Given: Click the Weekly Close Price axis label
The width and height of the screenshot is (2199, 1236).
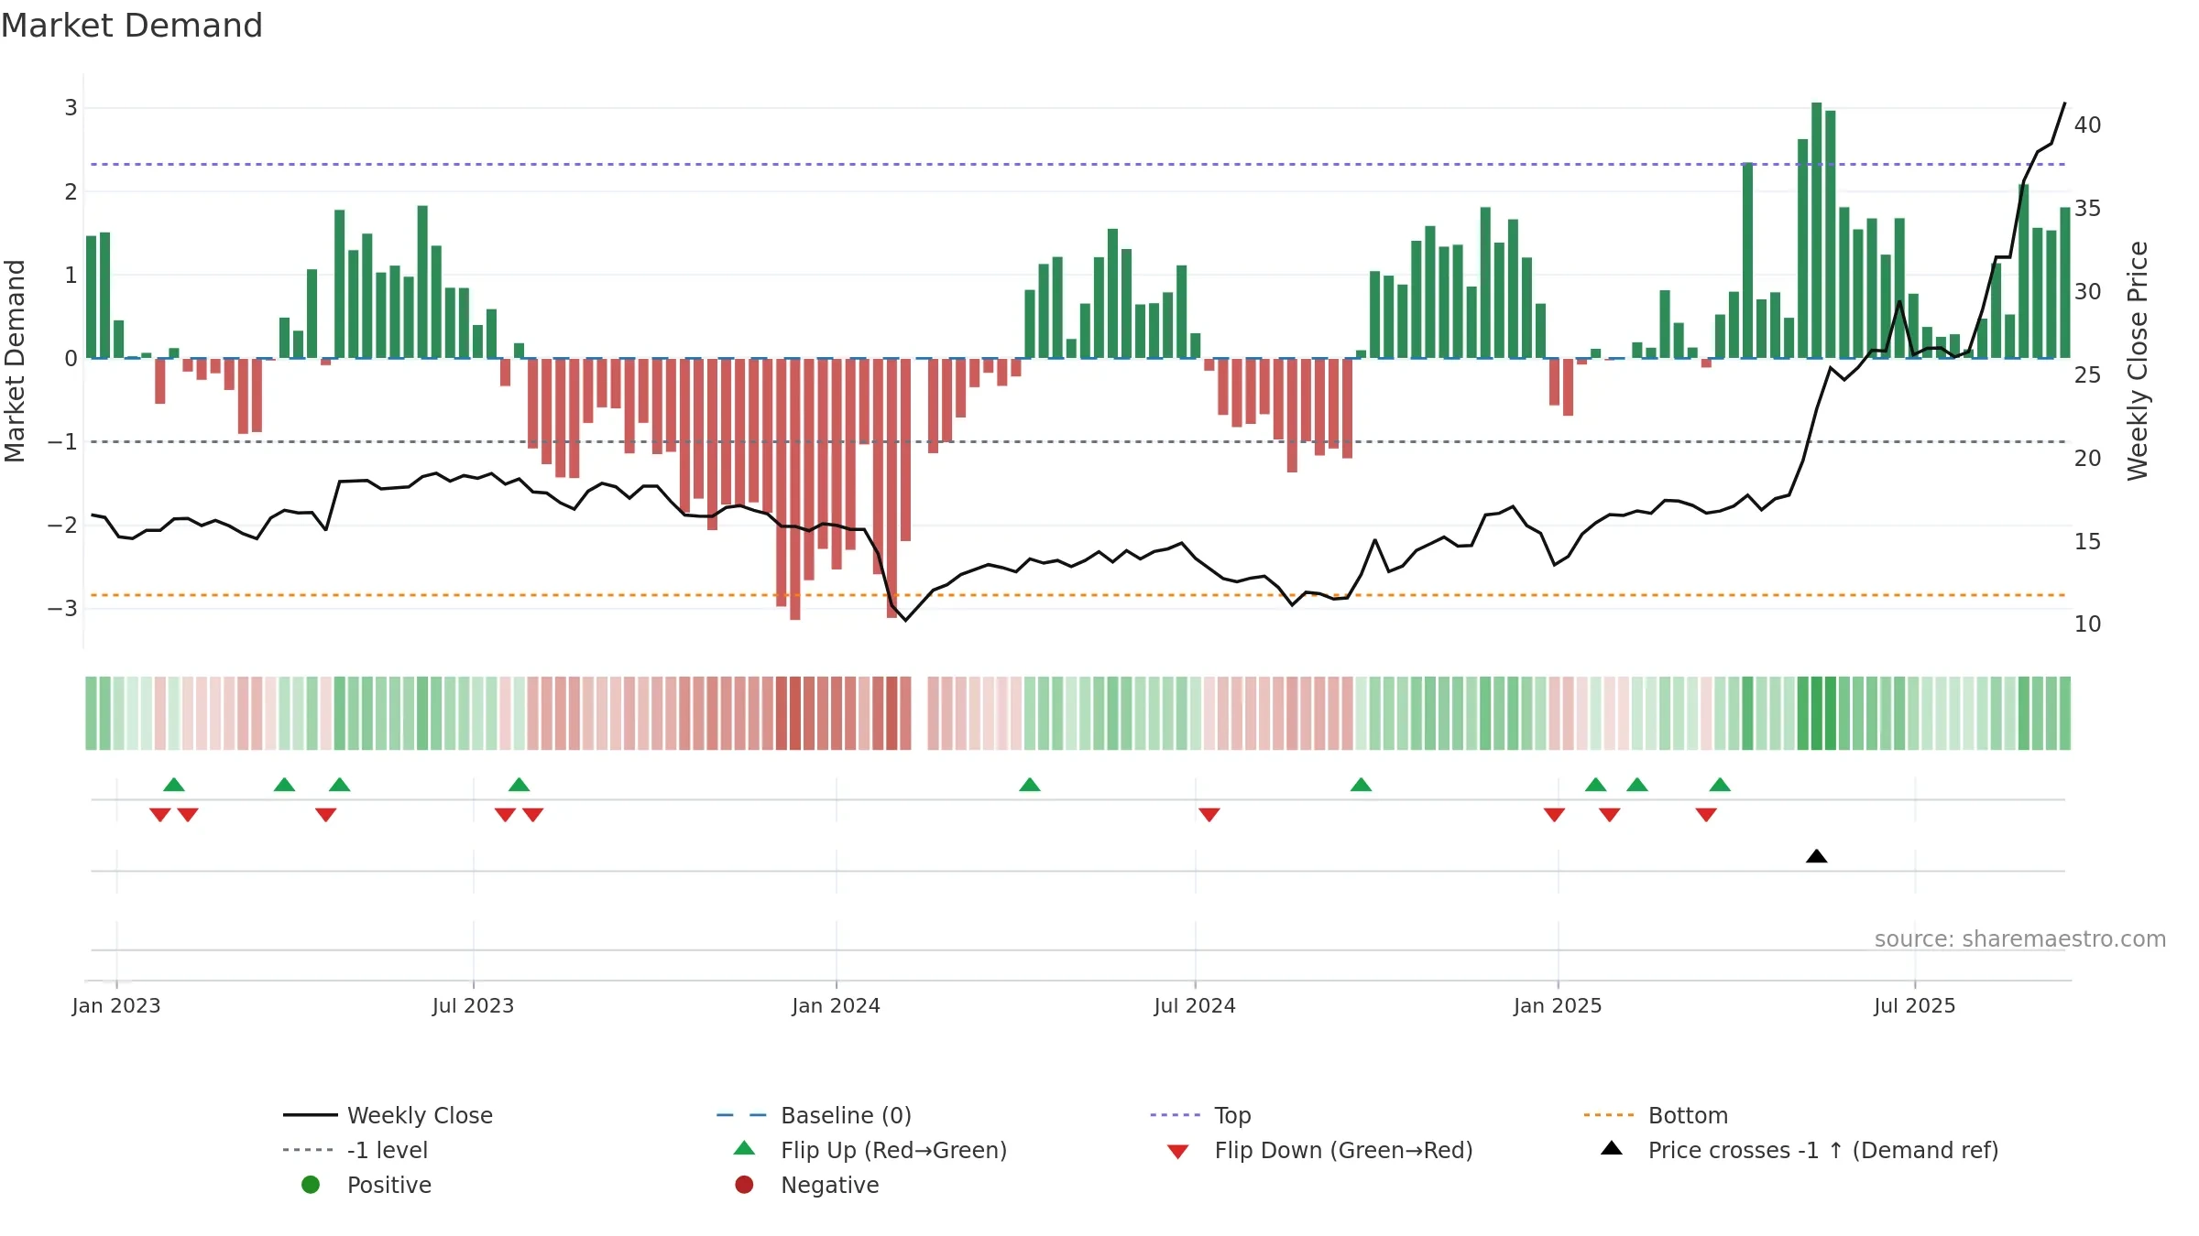Looking at the screenshot, I should [2138, 361].
